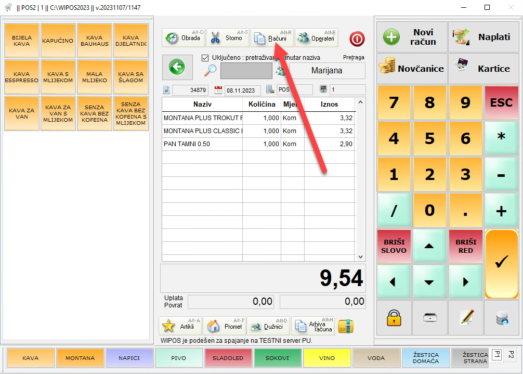
Task: Start a new receipt with Novi račun
Action: coord(412,37)
